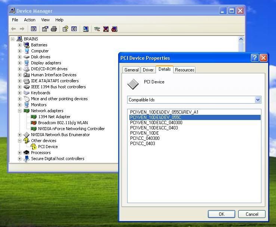
Task: Click the Help toolbar icon
Action: (x=65, y=29)
